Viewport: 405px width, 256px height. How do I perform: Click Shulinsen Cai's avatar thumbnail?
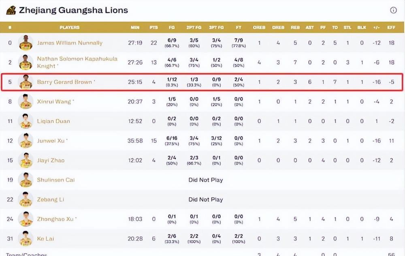pos(26,180)
